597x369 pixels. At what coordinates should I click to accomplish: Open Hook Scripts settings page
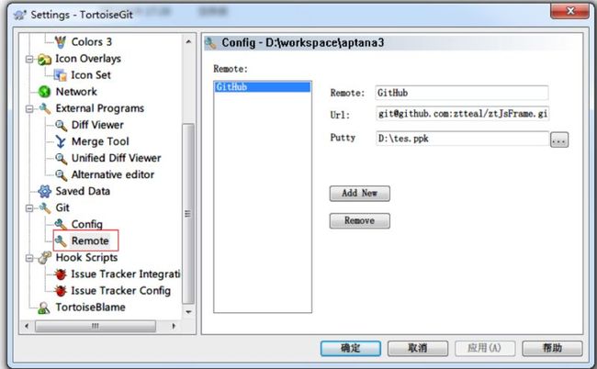pos(86,258)
